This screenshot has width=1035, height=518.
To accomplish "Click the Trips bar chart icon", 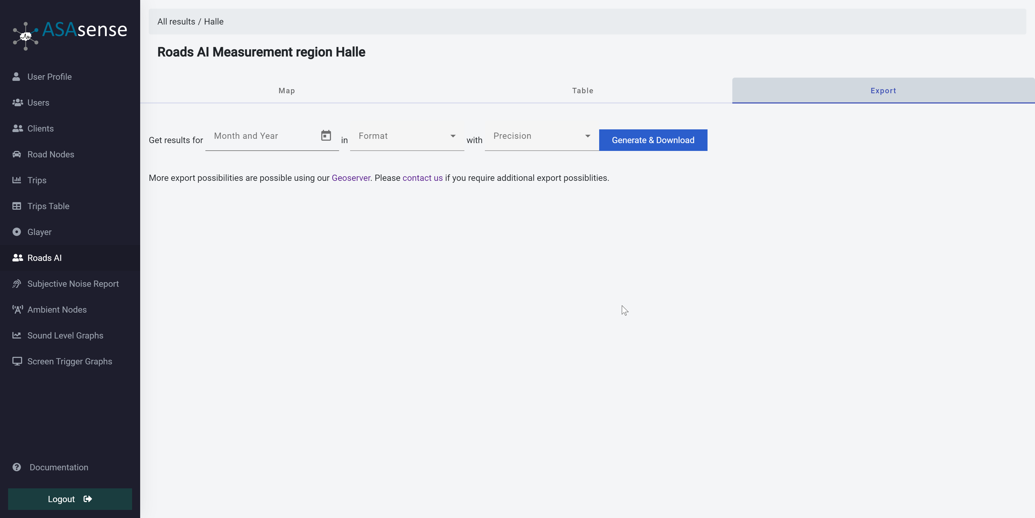I will (16, 180).
